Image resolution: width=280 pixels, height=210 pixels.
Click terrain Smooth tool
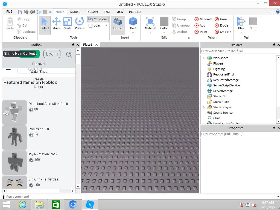pos(223,32)
